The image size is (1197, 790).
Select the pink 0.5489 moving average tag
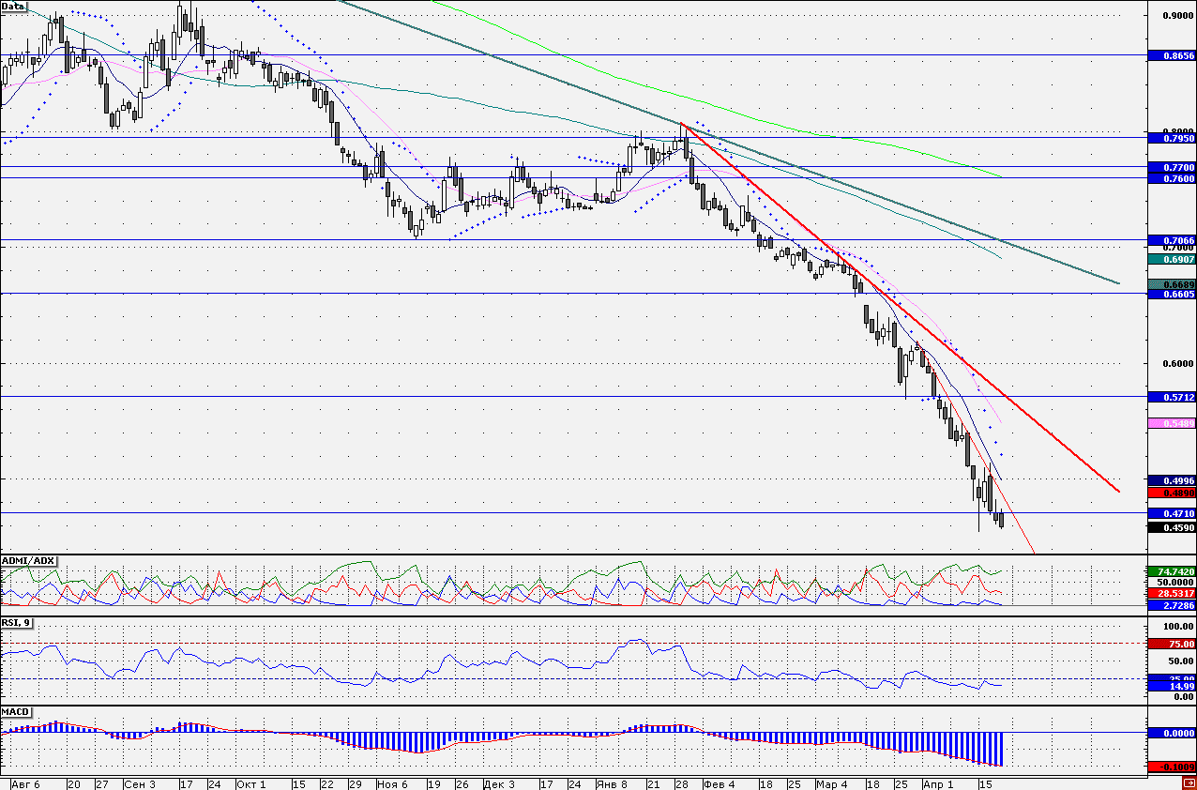tap(1172, 424)
